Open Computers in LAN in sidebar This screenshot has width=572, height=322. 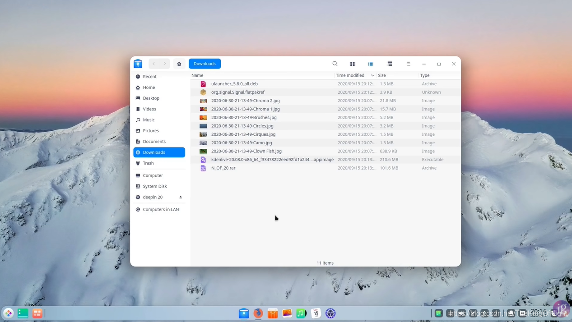pos(159,209)
